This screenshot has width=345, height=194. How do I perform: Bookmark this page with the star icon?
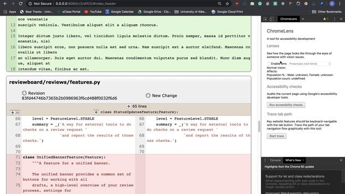click(x=227, y=4)
